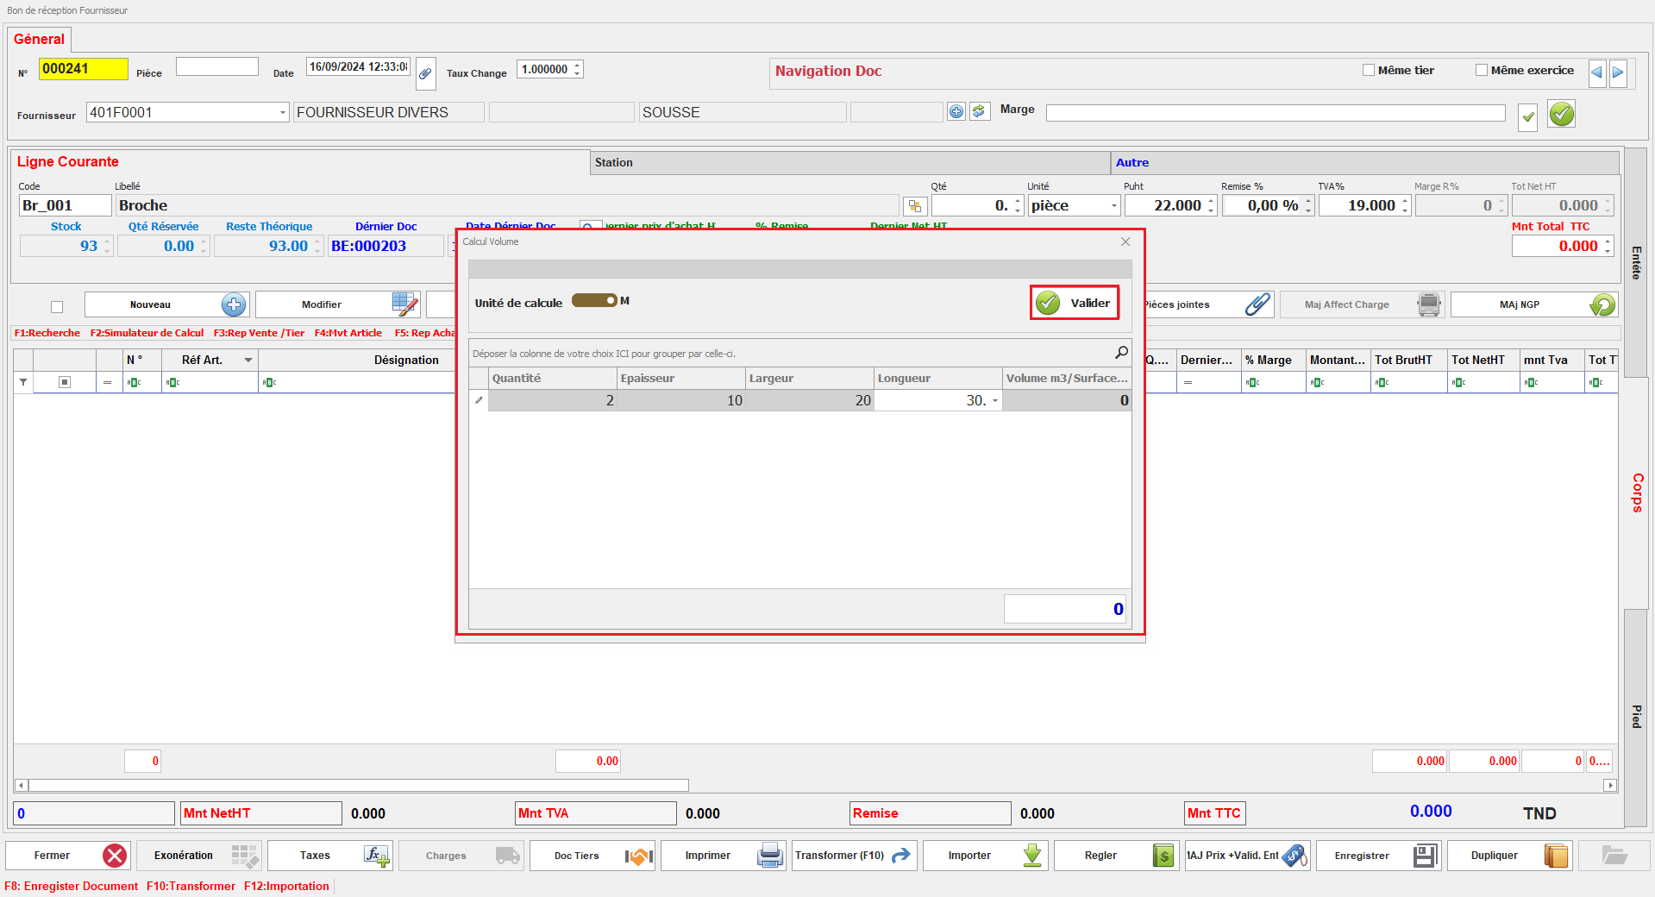The width and height of the screenshot is (1655, 897).
Task: Click the Pièces jointes paperclip button
Action: 1209,304
